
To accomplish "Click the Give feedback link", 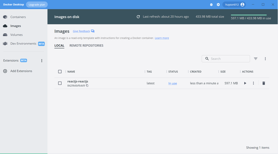I will [81, 31].
